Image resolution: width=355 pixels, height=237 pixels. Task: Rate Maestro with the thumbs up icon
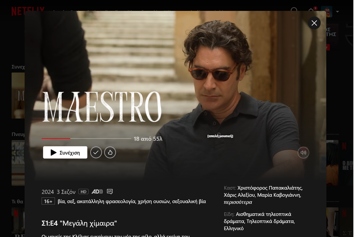(x=110, y=153)
